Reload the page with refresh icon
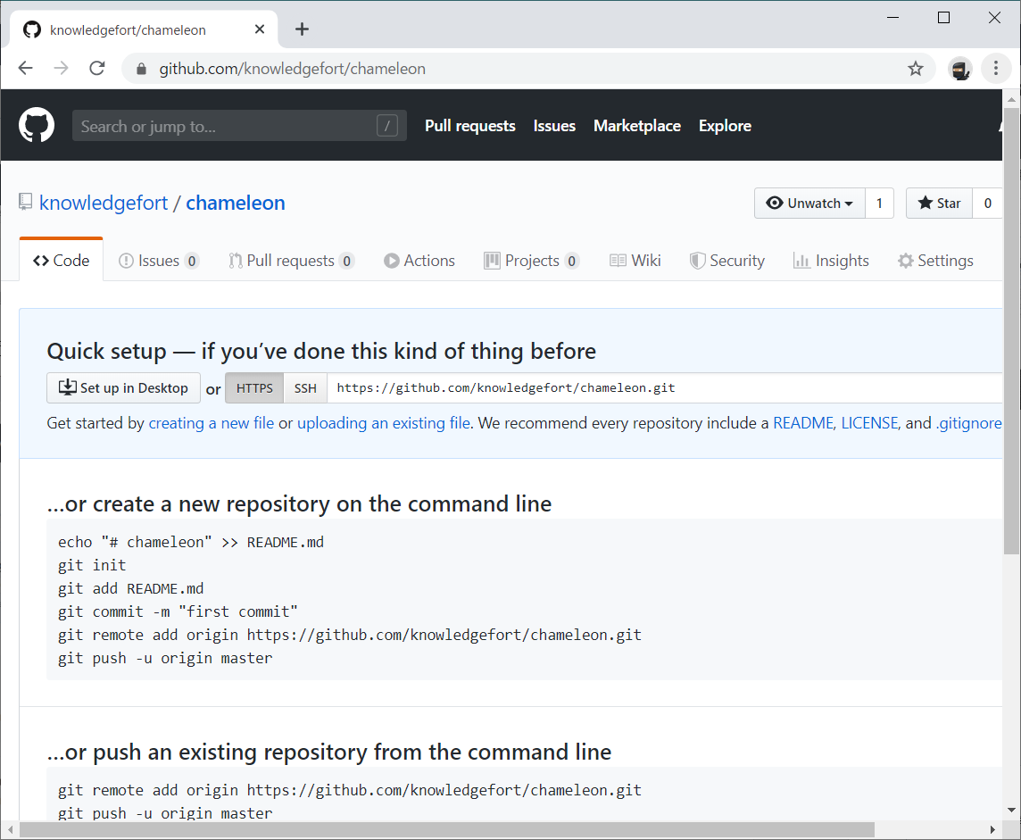 tap(97, 68)
